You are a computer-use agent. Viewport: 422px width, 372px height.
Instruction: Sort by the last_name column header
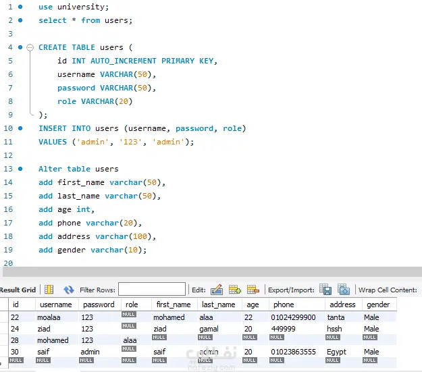pos(220,304)
